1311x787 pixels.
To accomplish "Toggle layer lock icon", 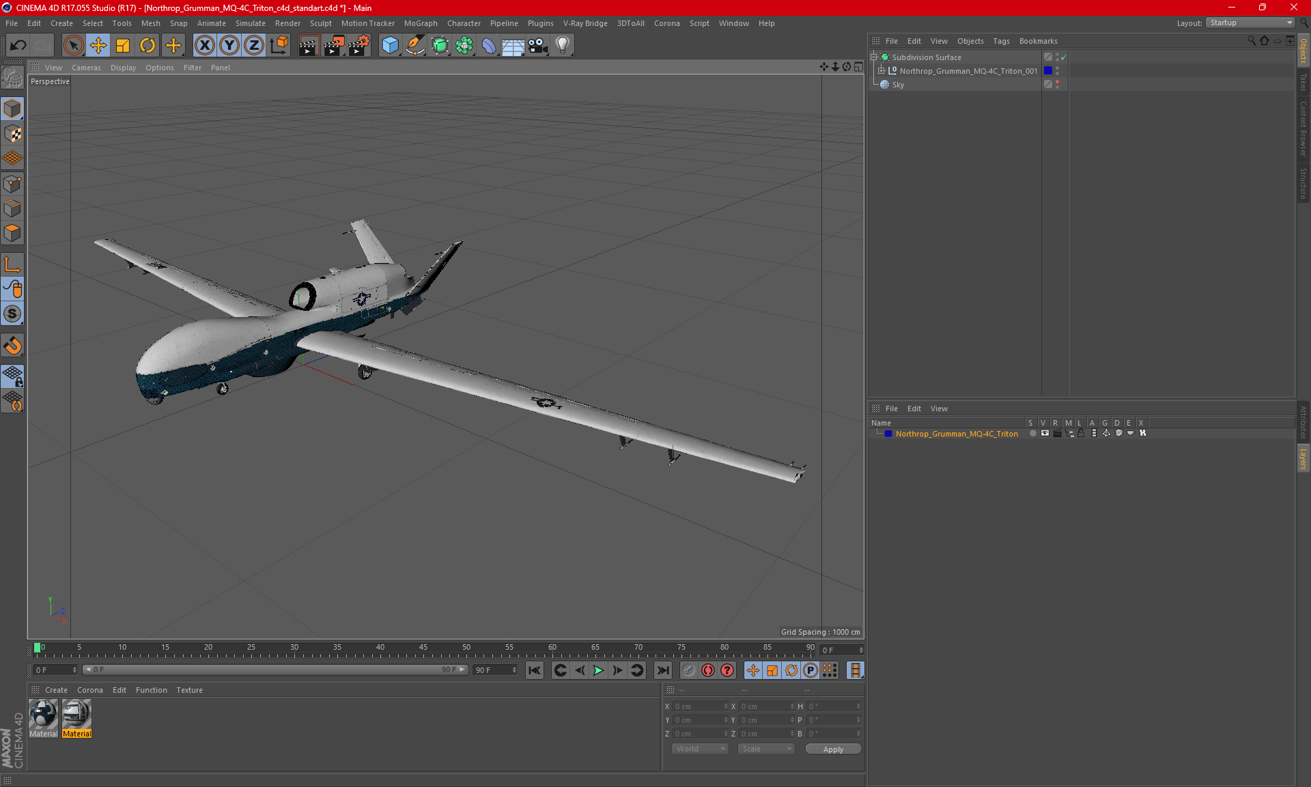I will [x=1081, y=433].
